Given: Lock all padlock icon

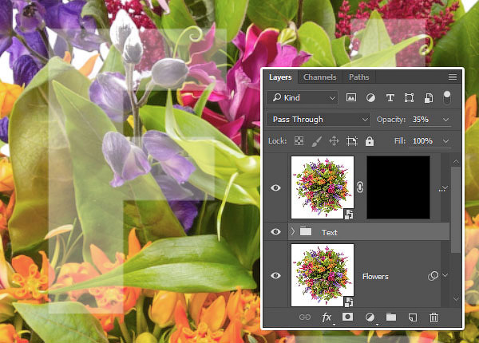Looking at the screenshot, I should point(370,141).
